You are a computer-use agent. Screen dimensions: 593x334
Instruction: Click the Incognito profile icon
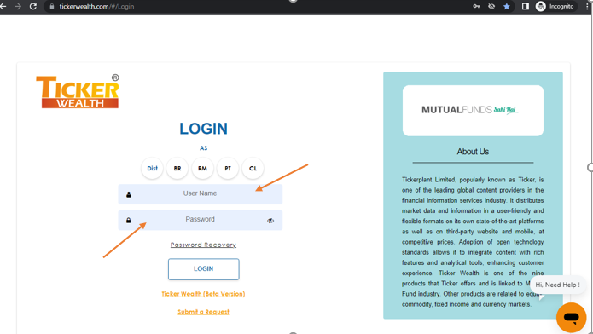540,7
